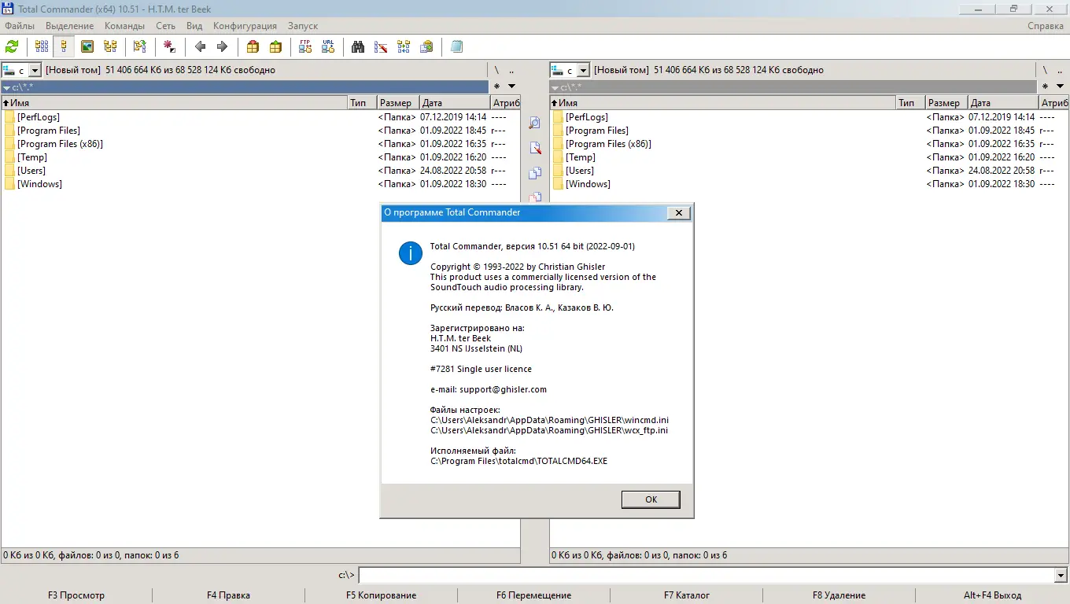Image resolution: width=1070 pixels, height=604 pixels.
Task: Sort right panel by the Размер column
Action: coord(946,103)
